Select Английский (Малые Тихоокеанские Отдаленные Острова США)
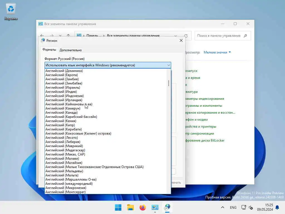The width and height of the screenshot is (285, 214). tap(105, 167)
